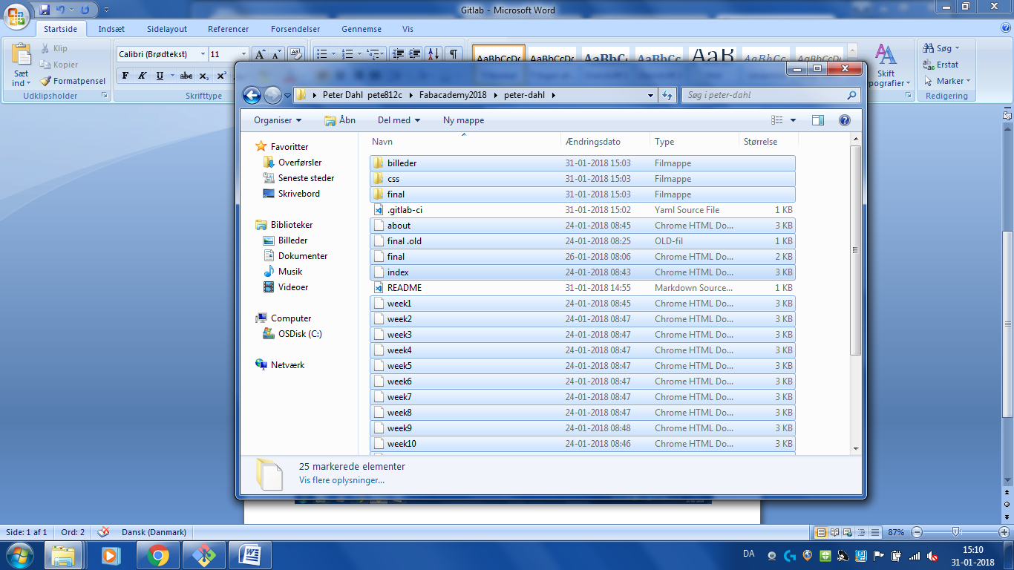Open Word help question mark icon

[1006, 28]
